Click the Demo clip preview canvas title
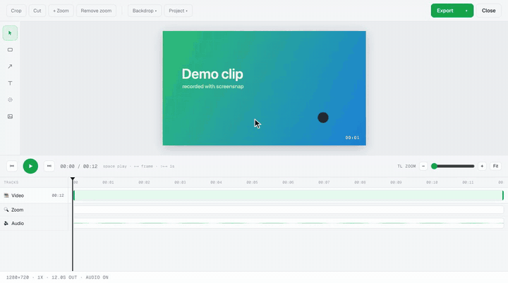The image size is (508, 283). pyautogui.click(x=212, y=74)
